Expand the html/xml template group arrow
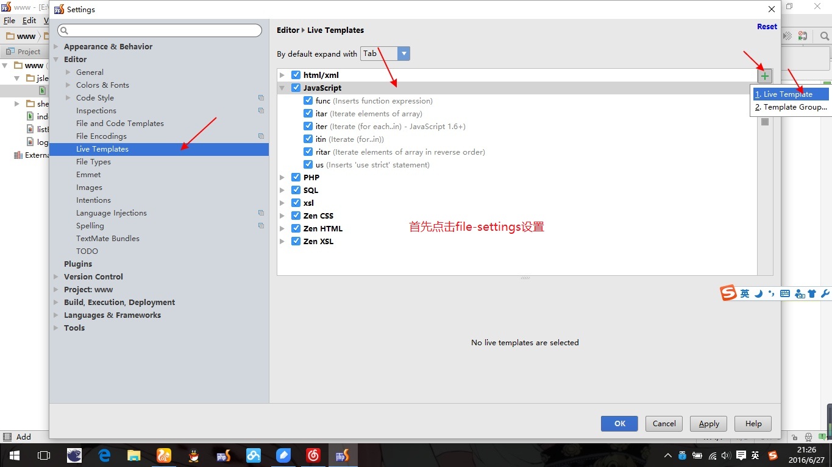832x467 pixels. coord(282,75)
